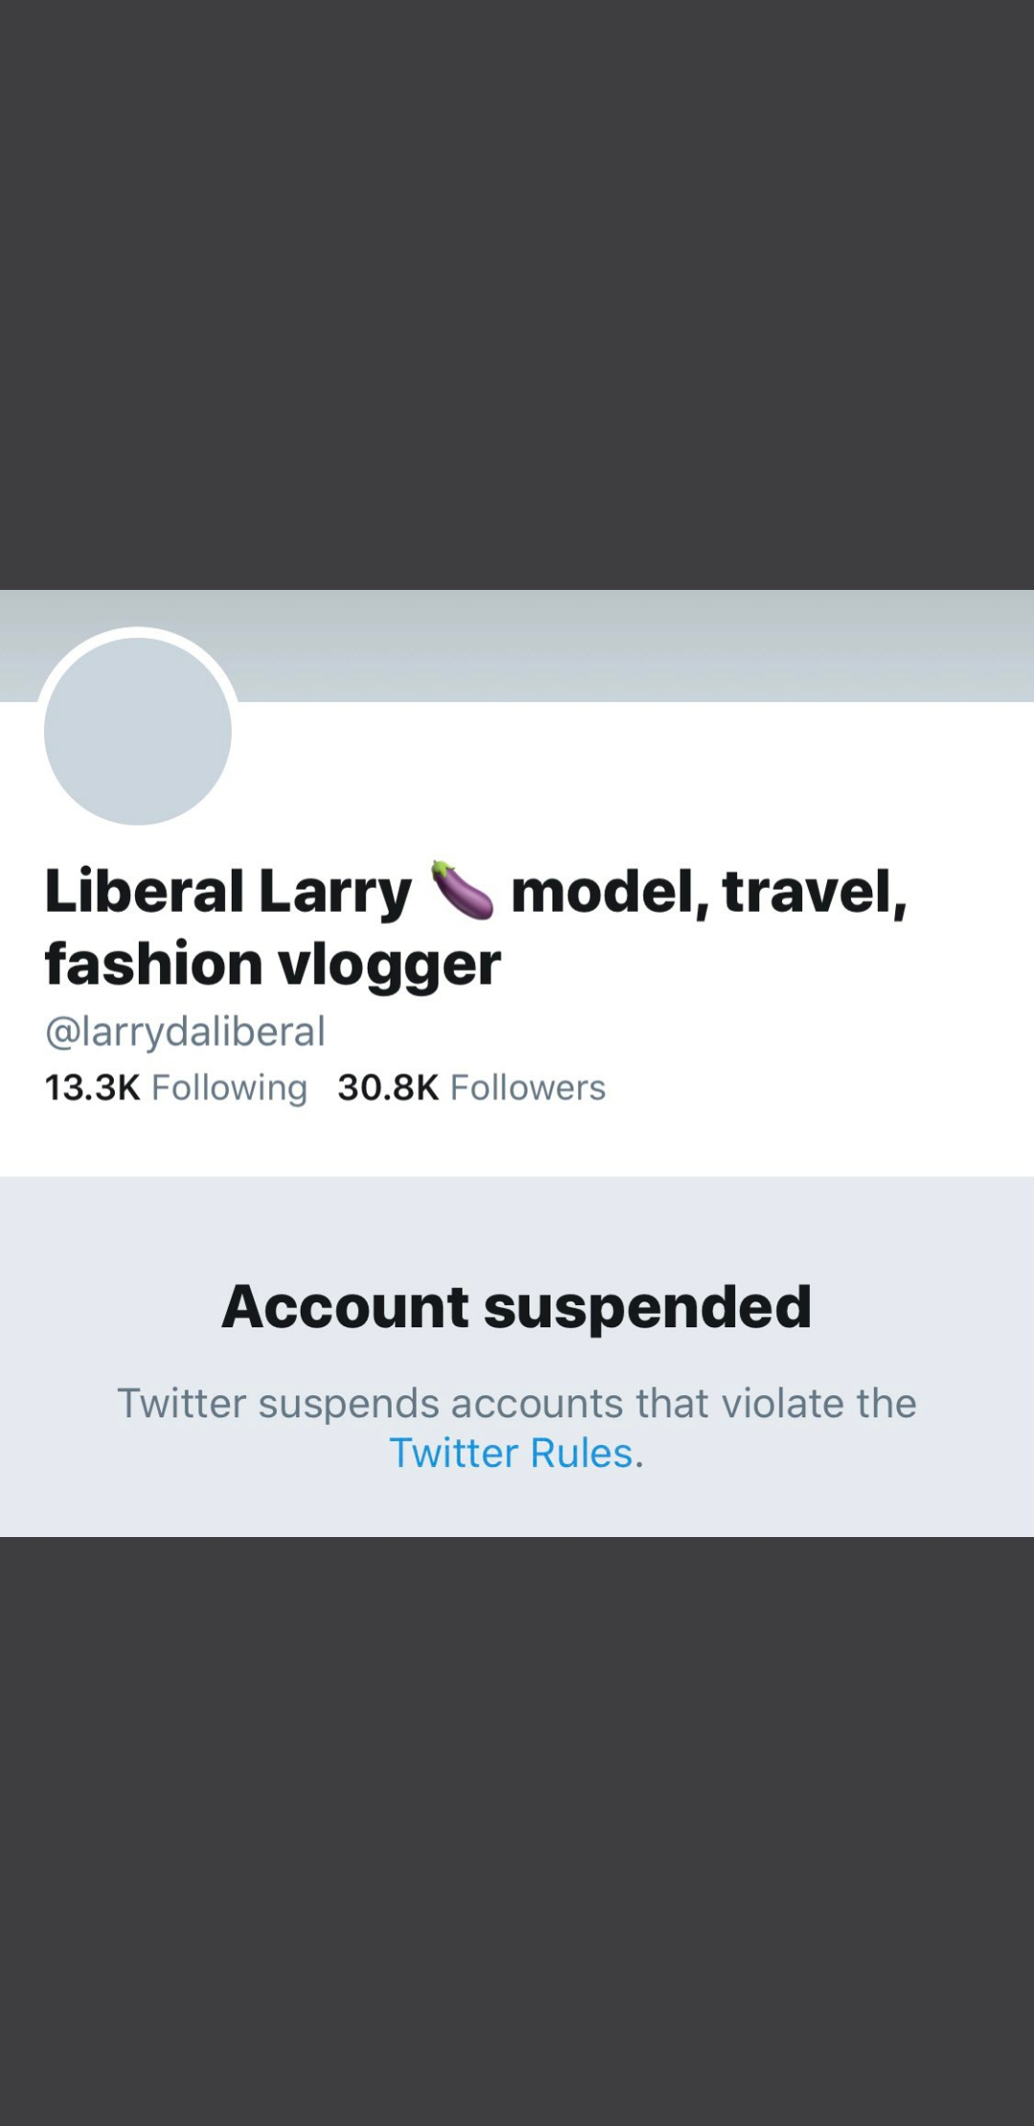Click "Twitter suspends accounts that violate the" text
This screenshot has width=1034, height=2126.
coord(517,1403)
